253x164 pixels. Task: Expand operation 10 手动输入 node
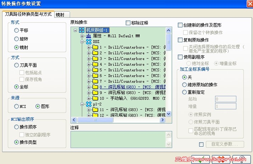pyautogui.click(x=89, y=98)
